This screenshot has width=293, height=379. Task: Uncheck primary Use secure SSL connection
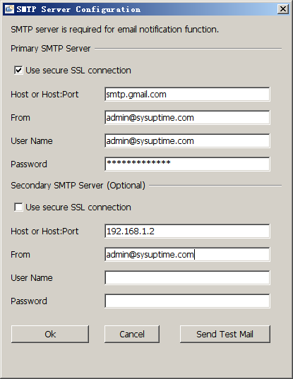click(x=18, y=71)
